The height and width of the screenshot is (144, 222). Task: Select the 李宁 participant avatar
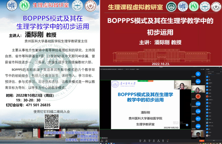(198, 119)
